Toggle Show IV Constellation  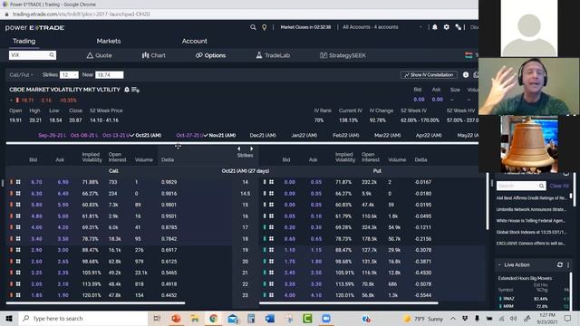click(429, 74)
